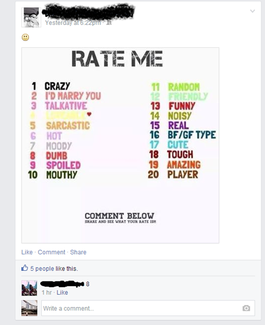Screen dimensions: 265x325
Task: Click the friends audience icon beside timestamp
Action: 109,23
